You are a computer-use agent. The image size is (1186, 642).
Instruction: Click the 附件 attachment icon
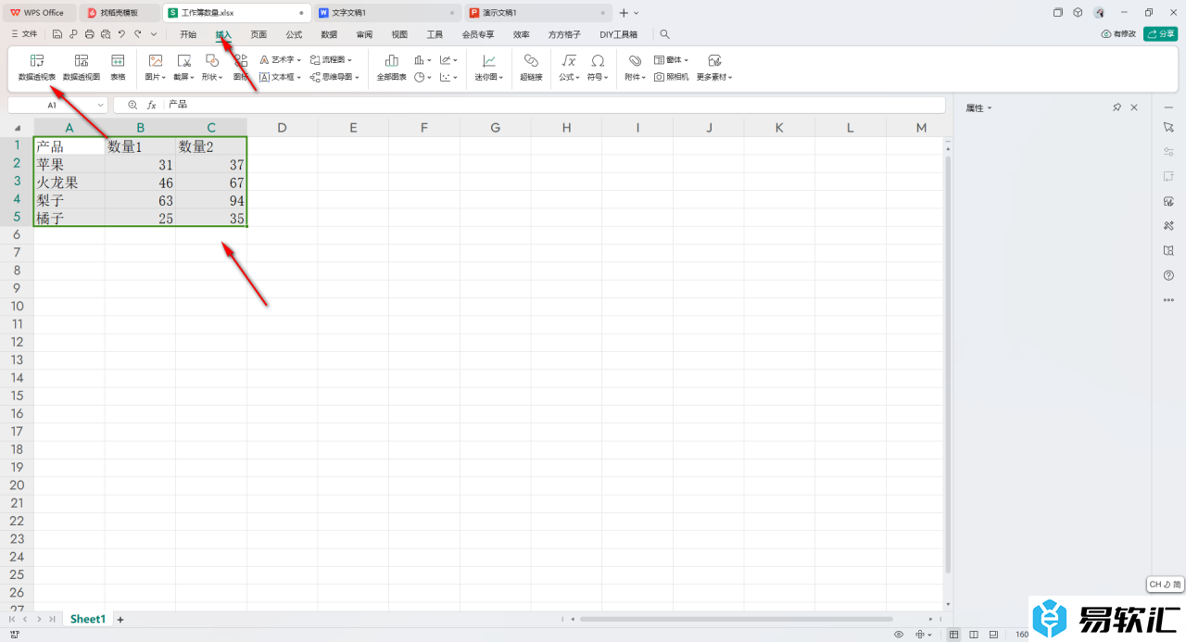coord(635,68)
